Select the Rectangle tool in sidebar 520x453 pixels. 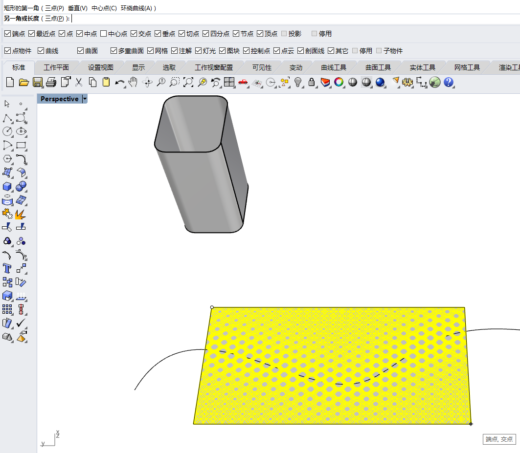[21, 146]
